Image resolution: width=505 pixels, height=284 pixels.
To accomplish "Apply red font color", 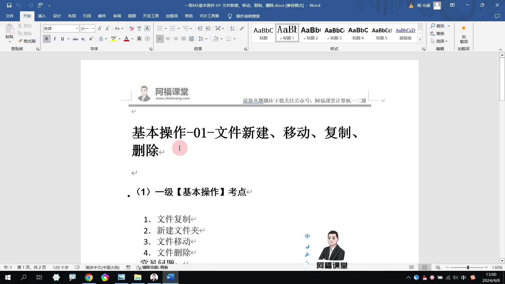I will [127, 39].
